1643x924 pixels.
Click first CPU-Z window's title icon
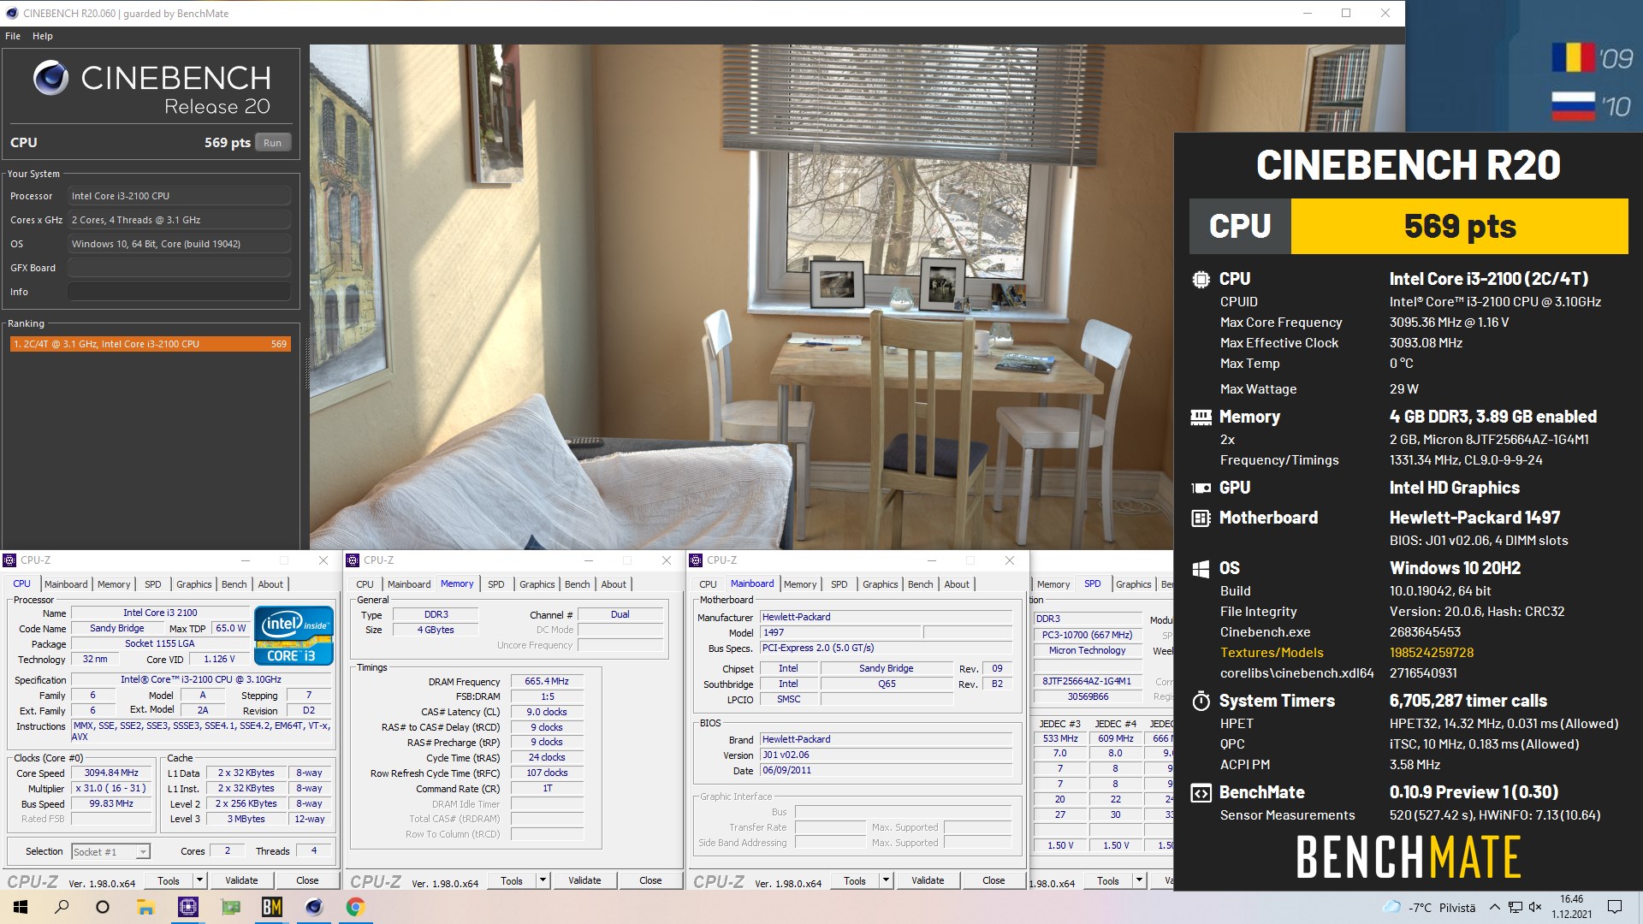pyautogui.click(x=9, y=560)
